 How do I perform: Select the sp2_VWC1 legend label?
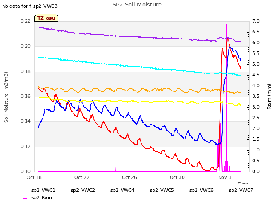[43, 191]
